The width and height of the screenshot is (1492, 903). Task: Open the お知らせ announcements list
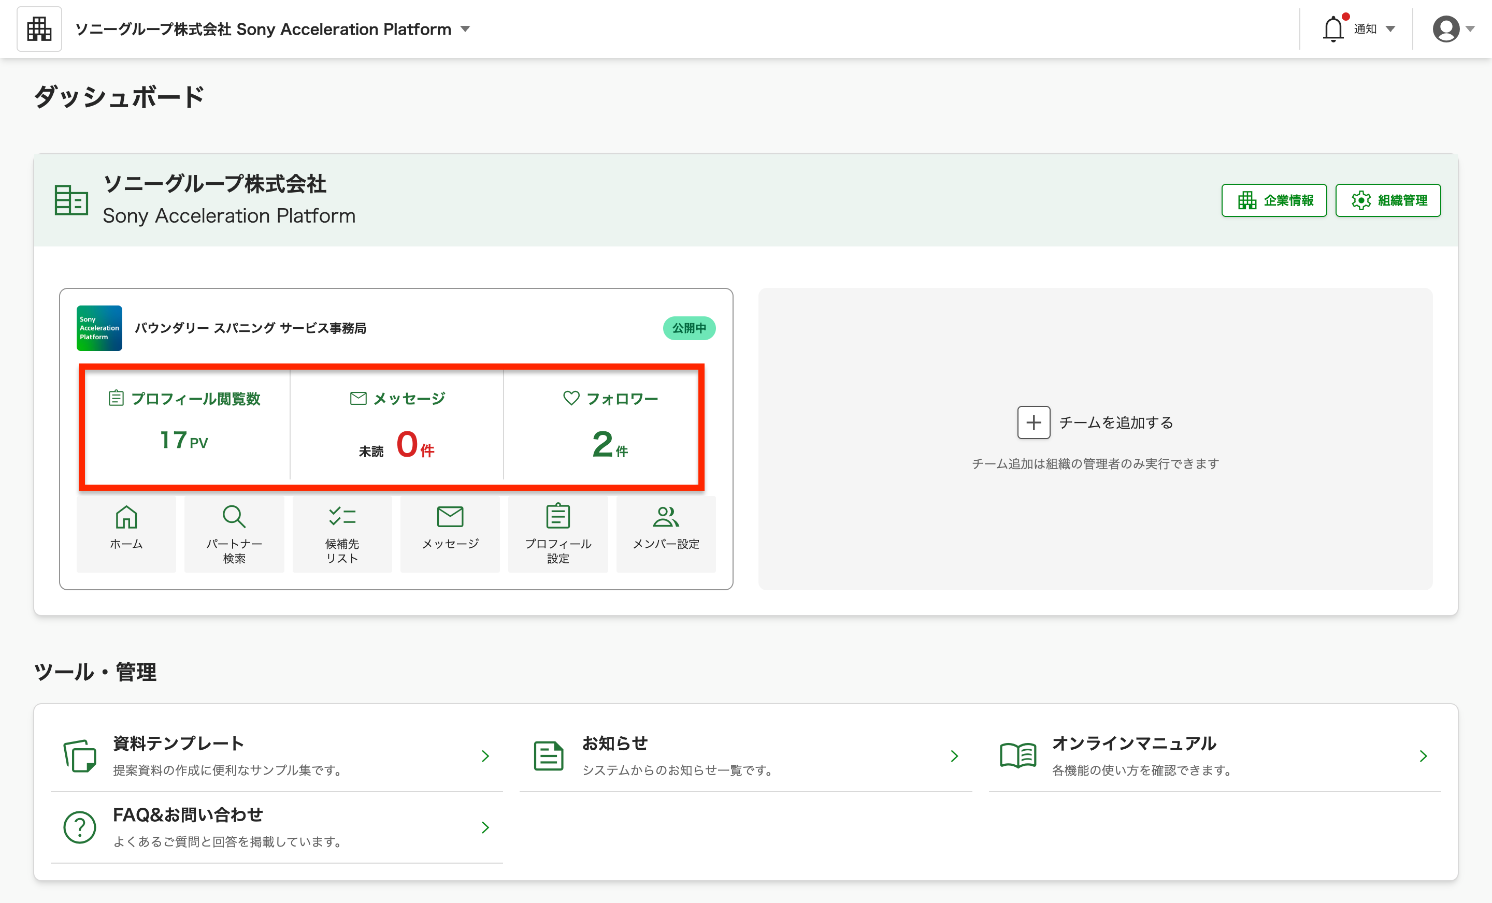tap(954, 755)
